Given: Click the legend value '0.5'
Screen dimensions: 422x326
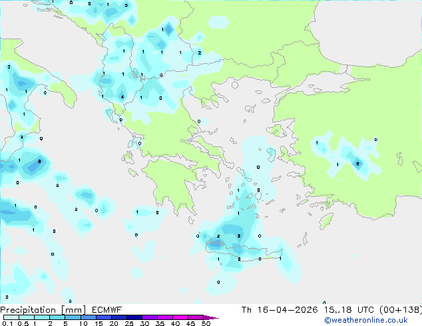Looking at the screenshot, I should [x=23, y=323].
